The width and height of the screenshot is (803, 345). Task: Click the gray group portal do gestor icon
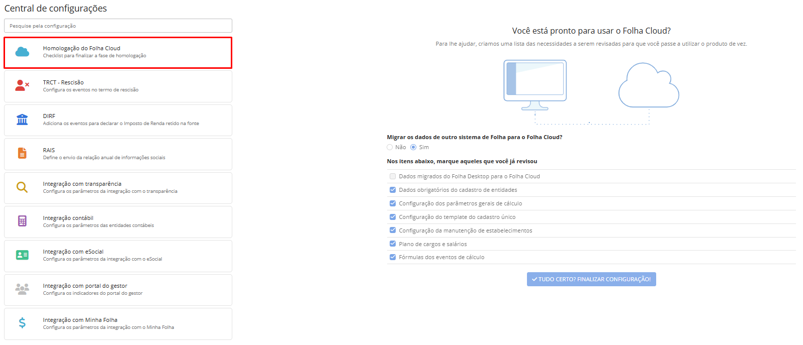point(22,289)
